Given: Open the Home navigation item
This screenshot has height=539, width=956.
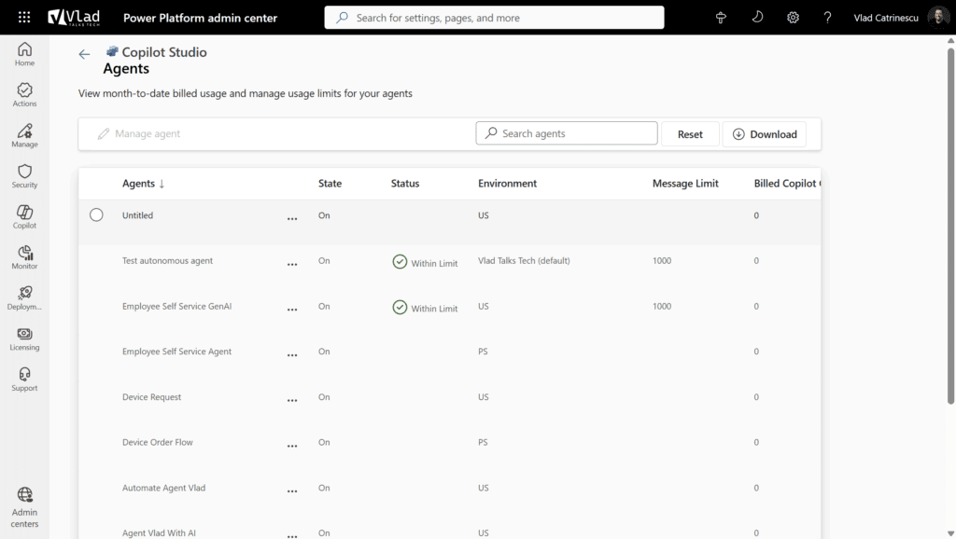Looking at the screenshot, I should [x=24, y=54].
